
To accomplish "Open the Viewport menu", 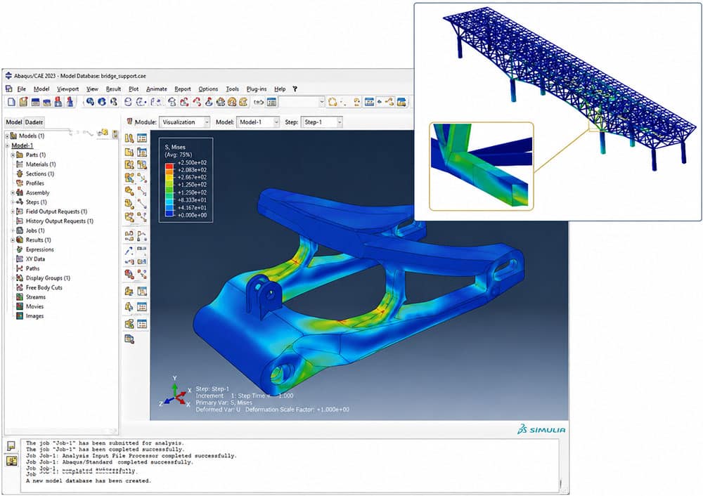I will tap(67, 89).
